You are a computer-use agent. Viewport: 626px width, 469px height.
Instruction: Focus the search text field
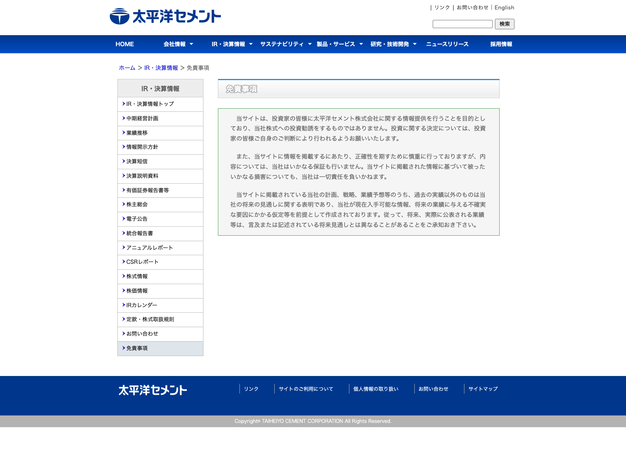(x=462, y=24)
